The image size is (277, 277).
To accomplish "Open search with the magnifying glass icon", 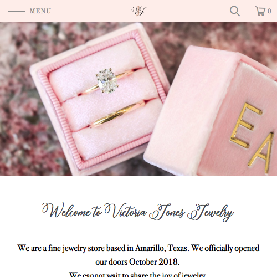I will (x=235, y=11).
